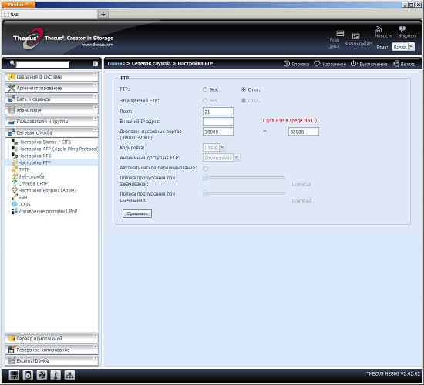Open the Web disk icon in header
424x385 pixels.
(x=340, y=34)
